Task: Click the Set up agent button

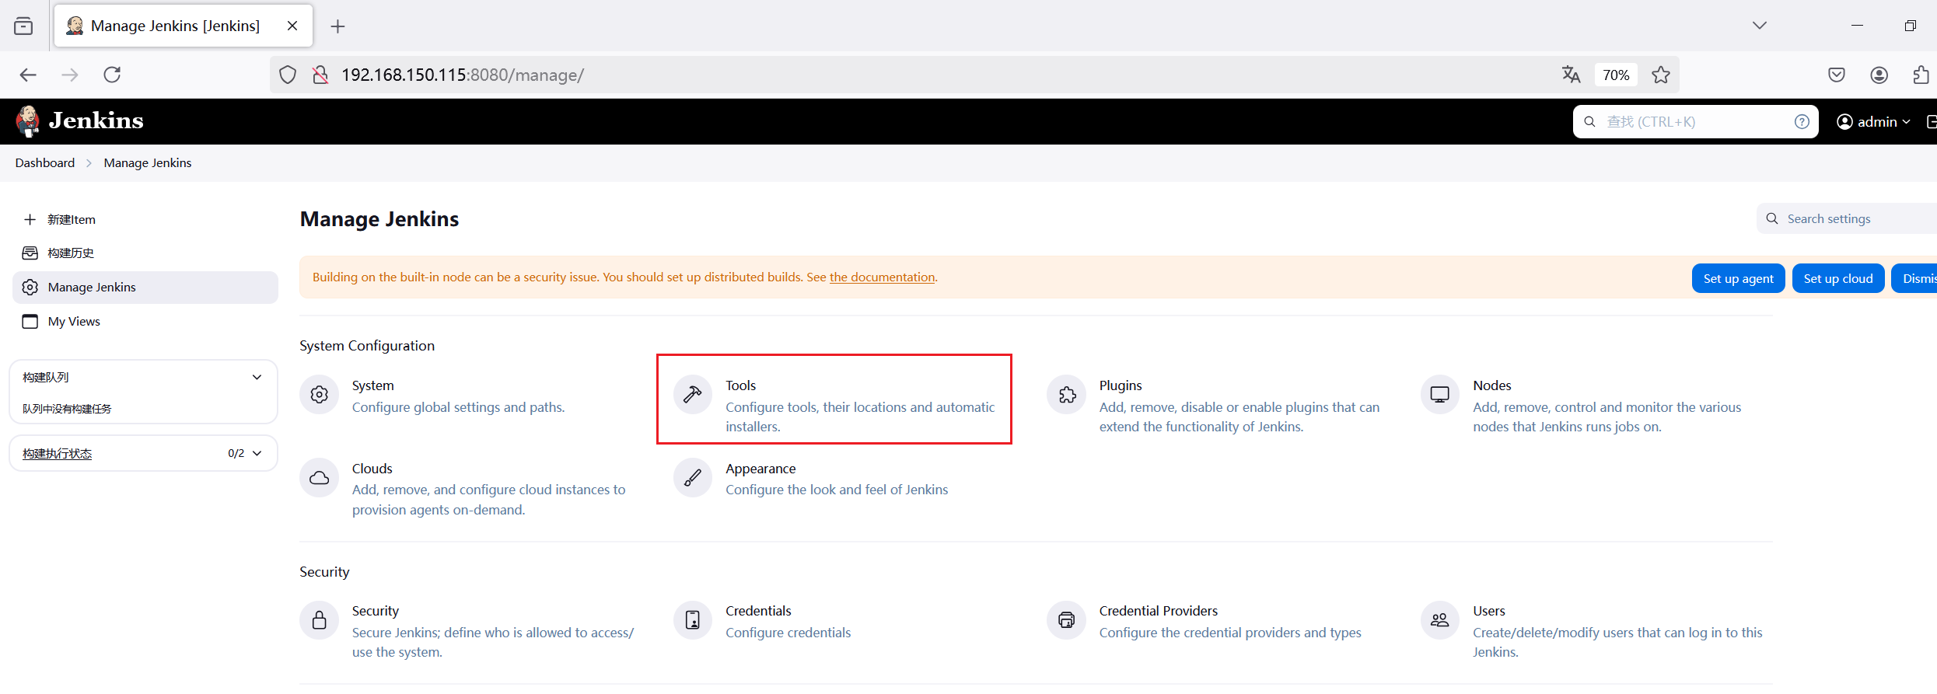Action: pos(1738,278)
